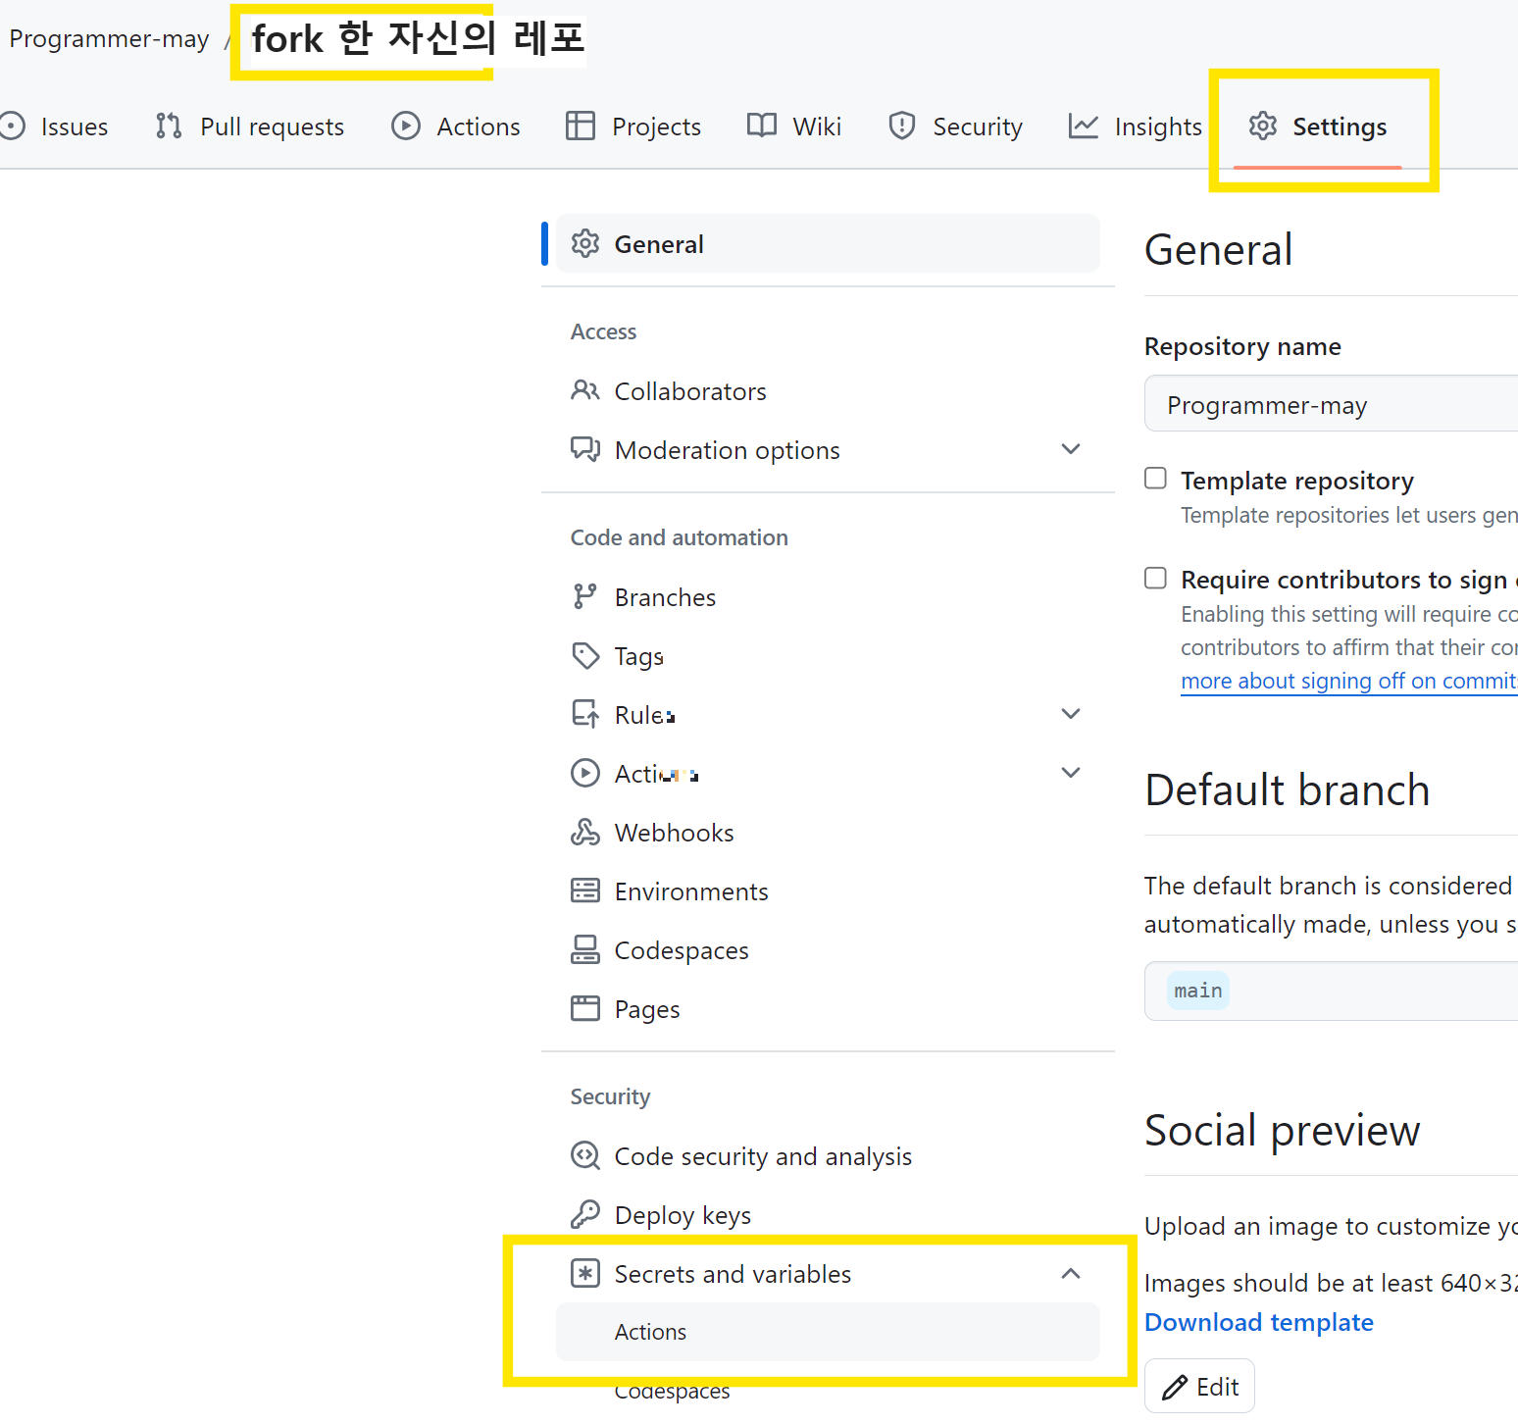
Task: Open the forked repository name link
Action: point(418,38)
